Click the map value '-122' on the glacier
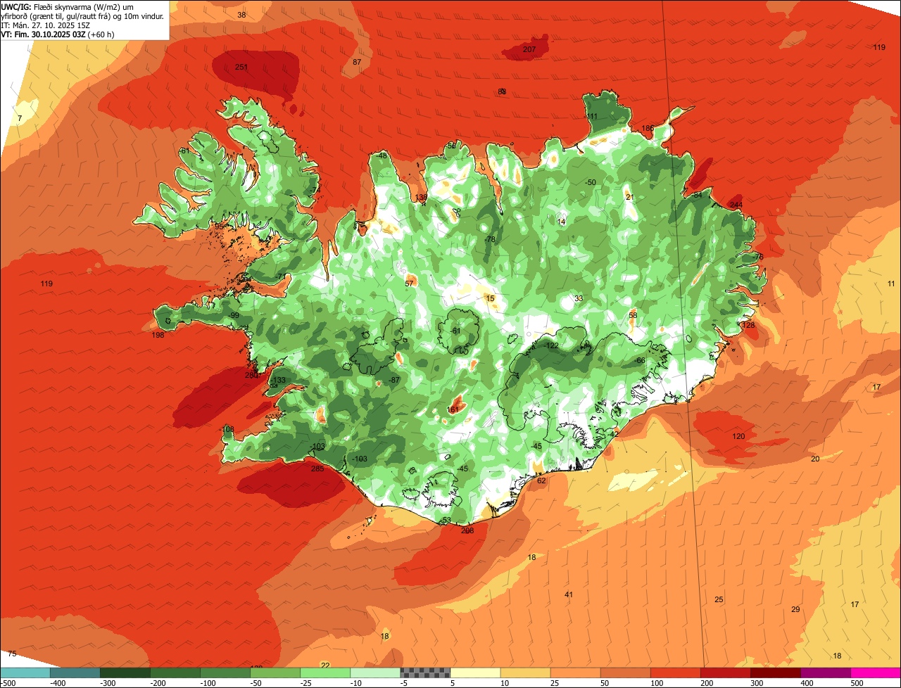 click(x=551, y=345)
